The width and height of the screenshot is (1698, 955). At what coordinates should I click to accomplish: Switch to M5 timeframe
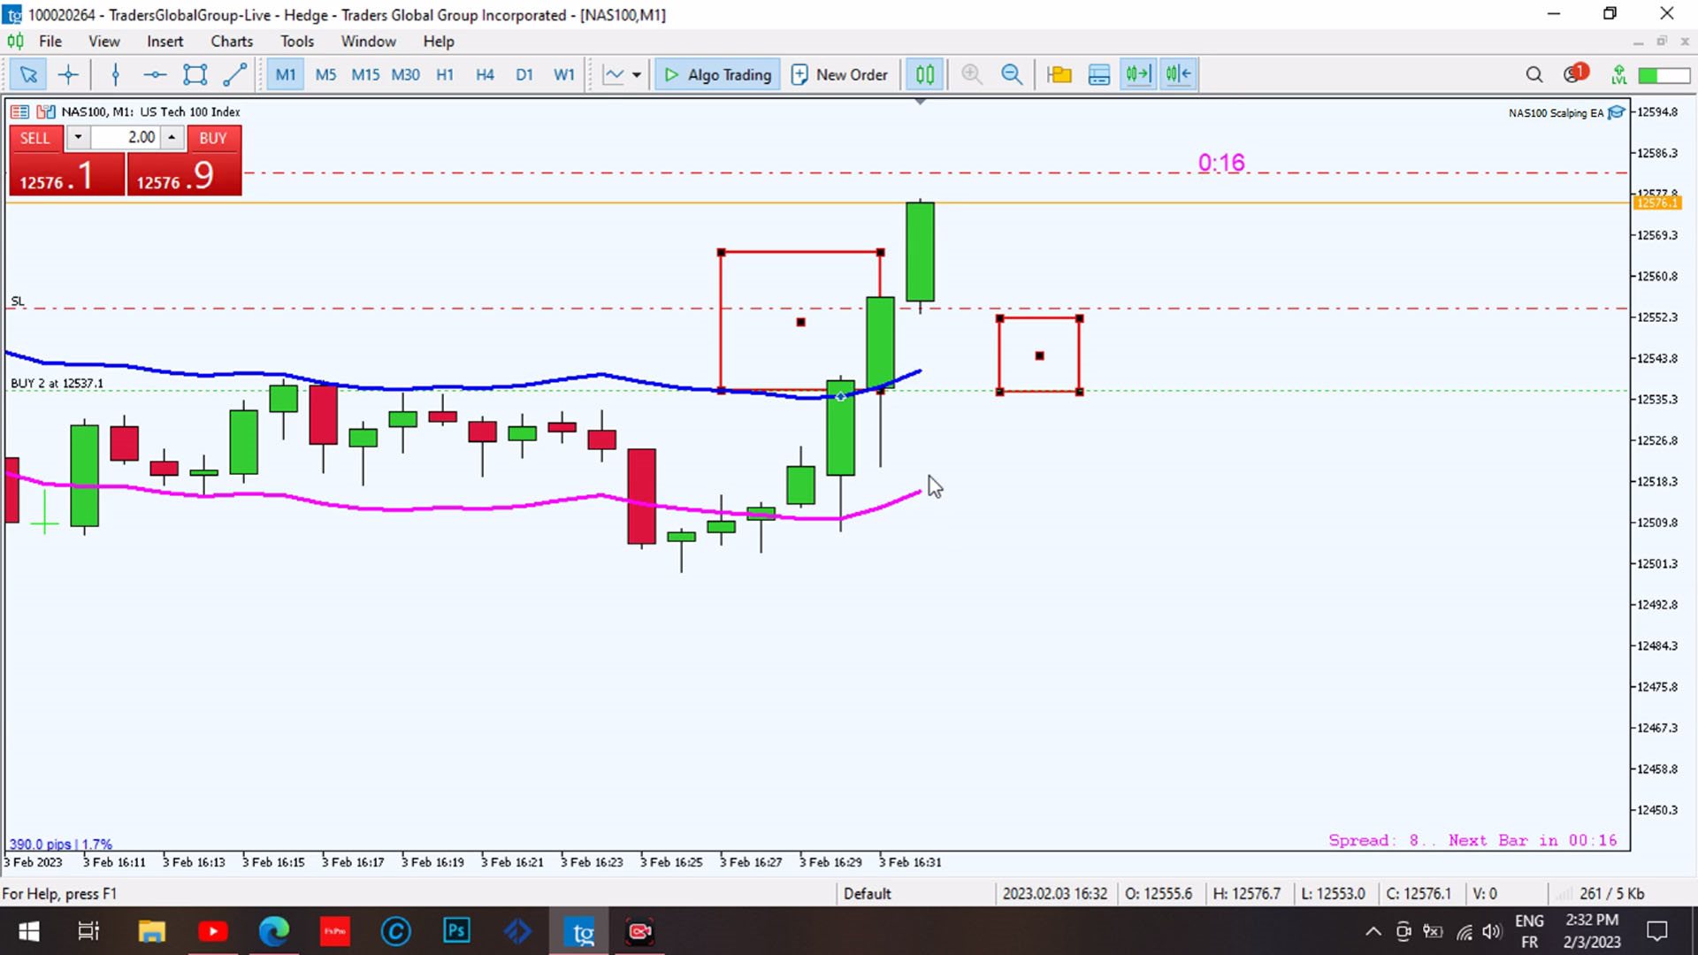pos(325,74)
